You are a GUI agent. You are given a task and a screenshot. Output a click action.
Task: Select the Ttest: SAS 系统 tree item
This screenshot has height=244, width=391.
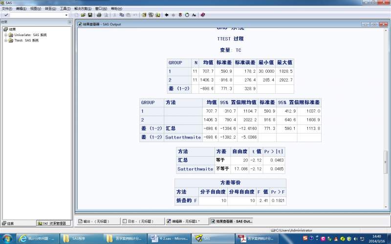26,41
